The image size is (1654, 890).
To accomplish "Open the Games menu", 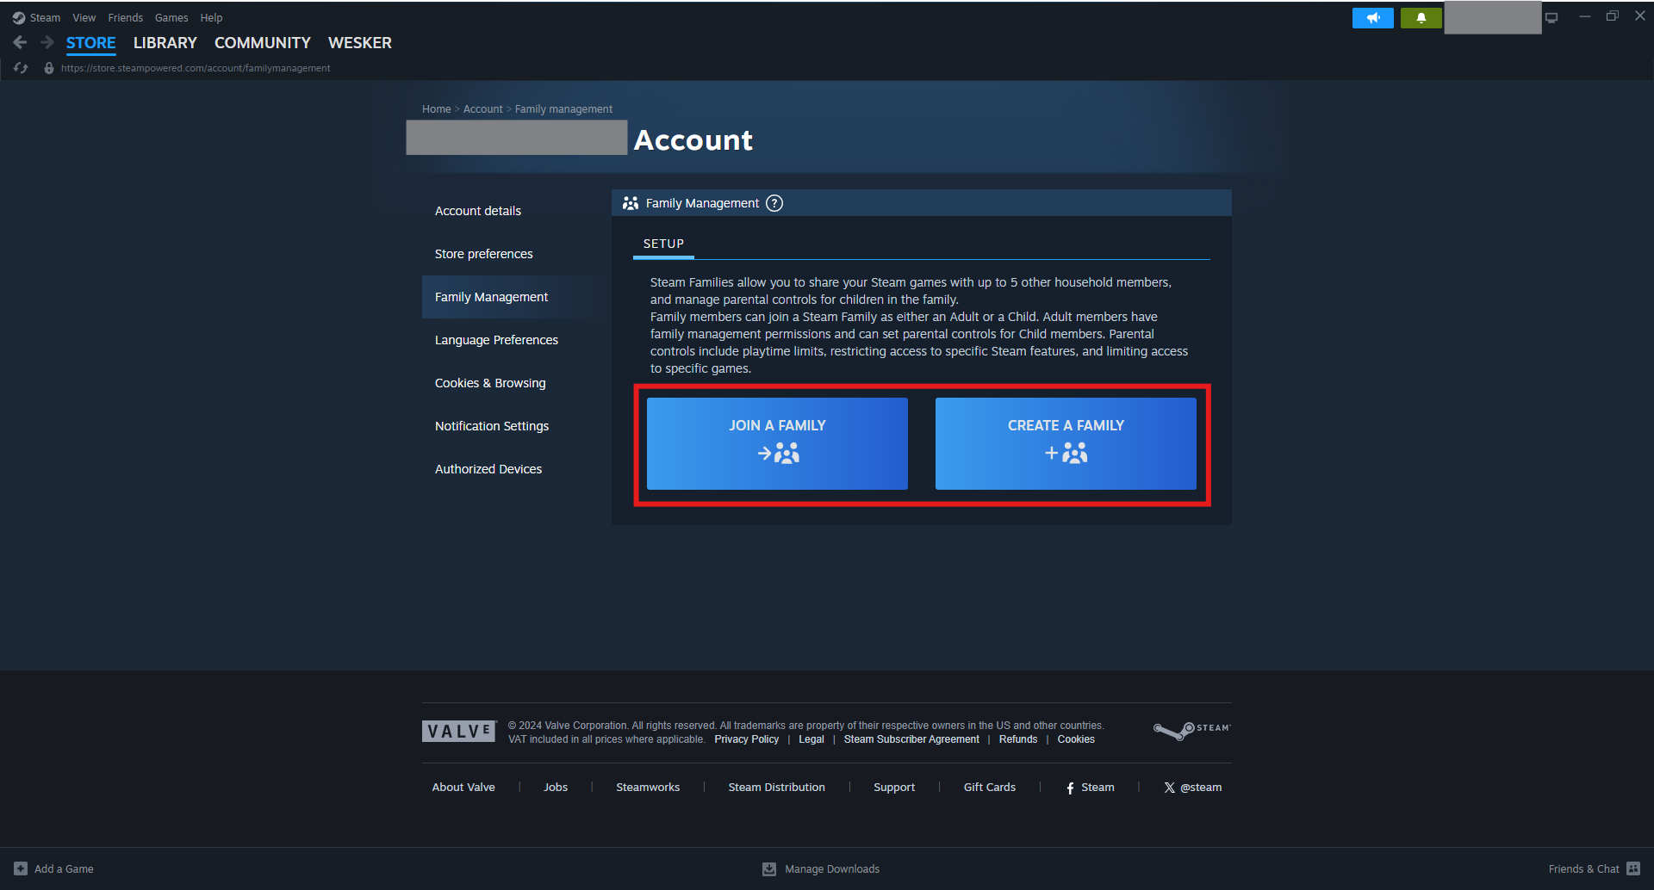I will coord(171,17).
